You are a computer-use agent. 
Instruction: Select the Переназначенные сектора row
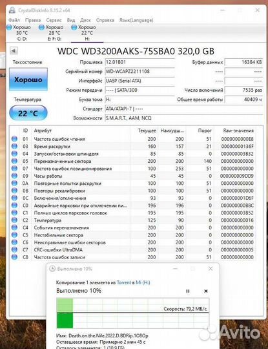click(x=133, y=161)
